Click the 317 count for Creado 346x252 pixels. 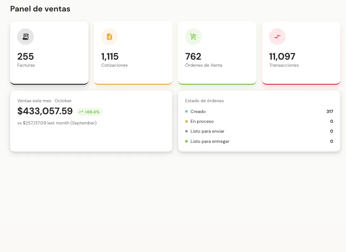coord(330,112)
